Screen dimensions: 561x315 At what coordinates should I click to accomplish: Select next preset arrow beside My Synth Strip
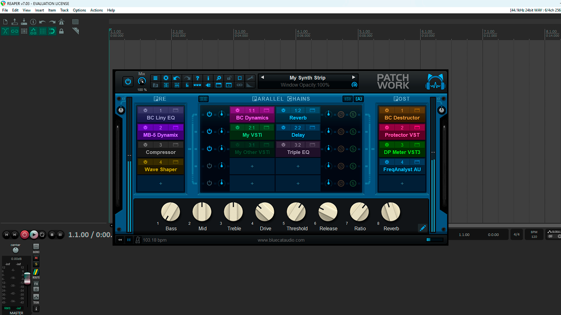coord(353,78)
